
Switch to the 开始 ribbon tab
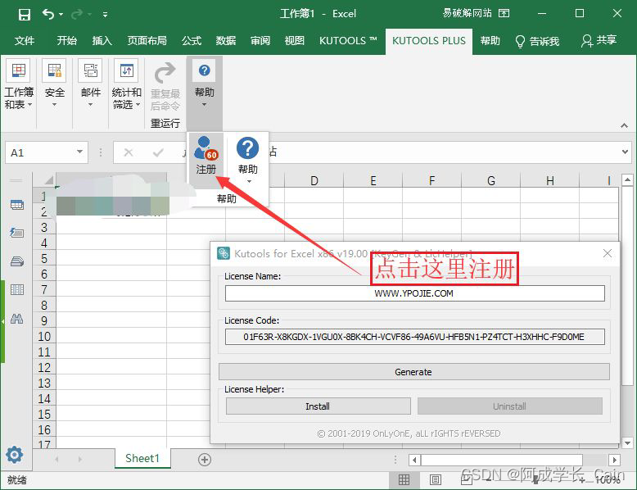tap(66, 41)
